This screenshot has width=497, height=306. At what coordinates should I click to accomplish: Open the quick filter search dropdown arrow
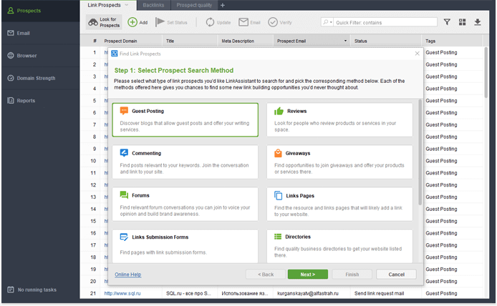pyautogui.click(x=331, y=22)
